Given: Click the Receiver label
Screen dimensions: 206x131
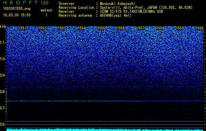Looking at the screenshot, I should point(66,11).
